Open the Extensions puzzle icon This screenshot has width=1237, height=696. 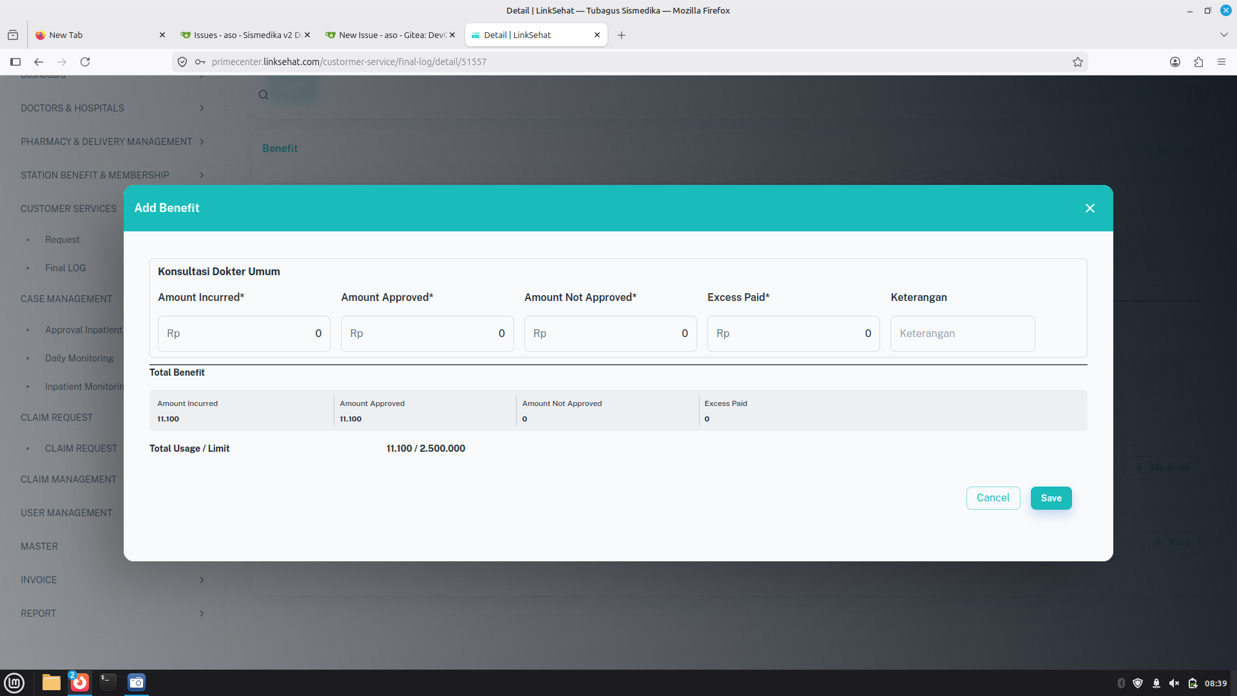[1198, 62]
